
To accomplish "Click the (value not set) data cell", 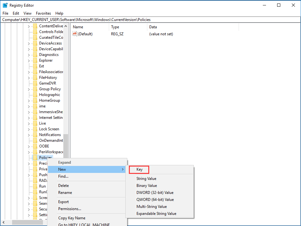I will coord(161,34).
